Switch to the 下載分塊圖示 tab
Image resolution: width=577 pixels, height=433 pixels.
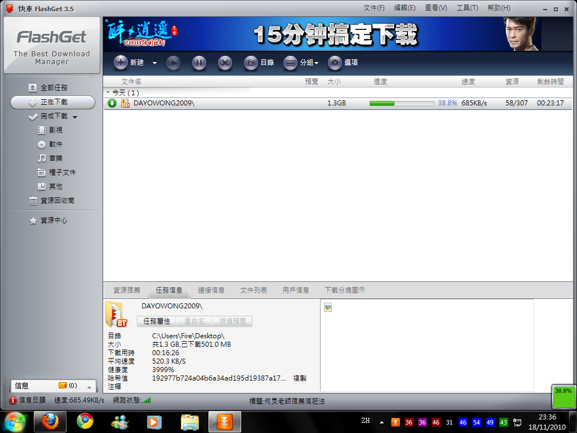click(345, 290)
